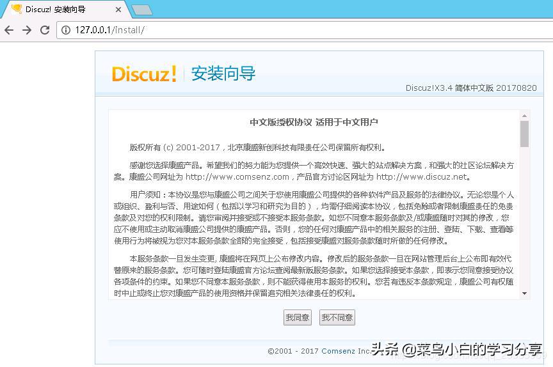Screen dimensions: 553x367
Task: Click the license scrollbar down arrow
Action: point(524,293)
